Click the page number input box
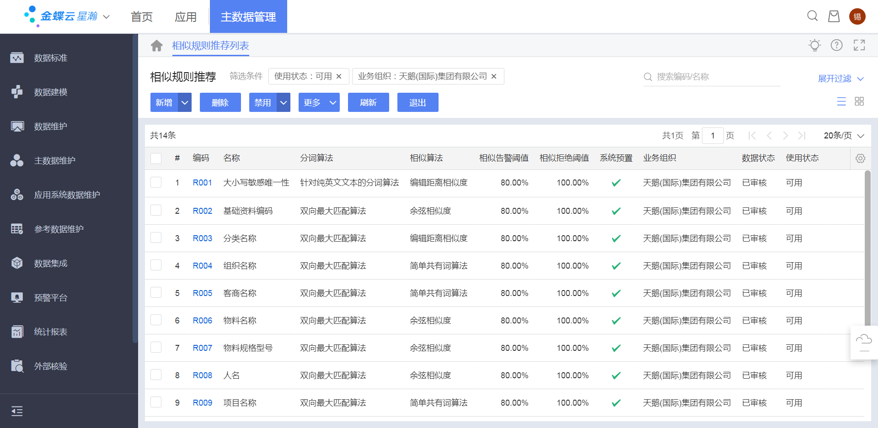This screenshot has height=428, width=878. 712,136
